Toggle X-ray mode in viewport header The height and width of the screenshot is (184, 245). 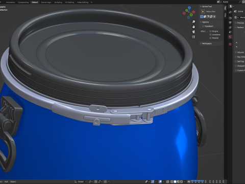pyautogui.click(x=167, y=181)
